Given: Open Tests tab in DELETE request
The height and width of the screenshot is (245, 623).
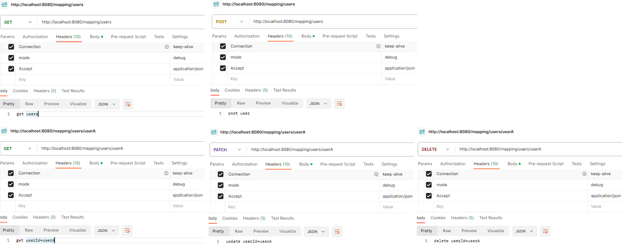Looking at the screenshot, I should [577, 164].
